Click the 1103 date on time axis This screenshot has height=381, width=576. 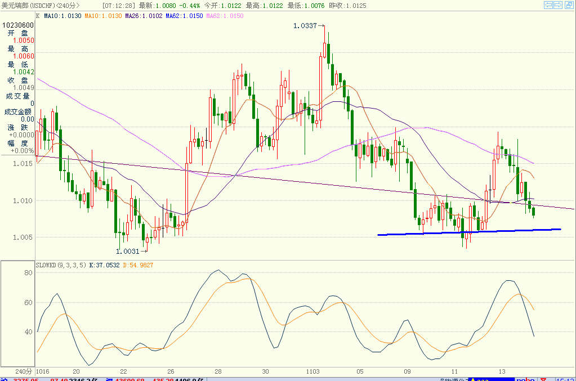313,371
